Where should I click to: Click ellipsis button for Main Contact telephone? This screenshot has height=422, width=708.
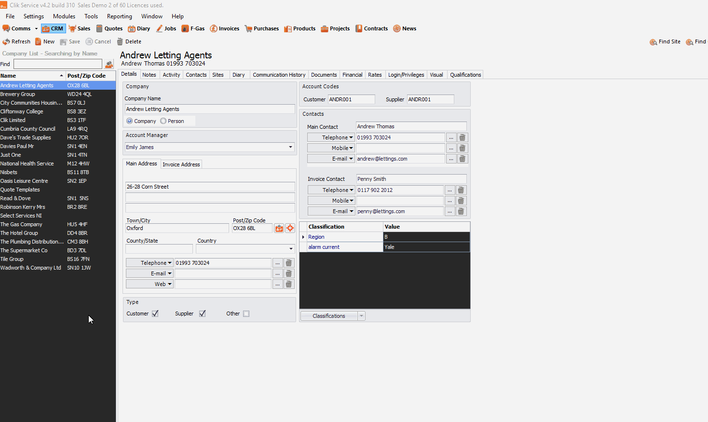[451, 137]
